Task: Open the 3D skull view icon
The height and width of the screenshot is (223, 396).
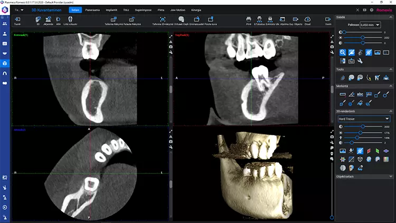Action: click(x=38, y=19)
